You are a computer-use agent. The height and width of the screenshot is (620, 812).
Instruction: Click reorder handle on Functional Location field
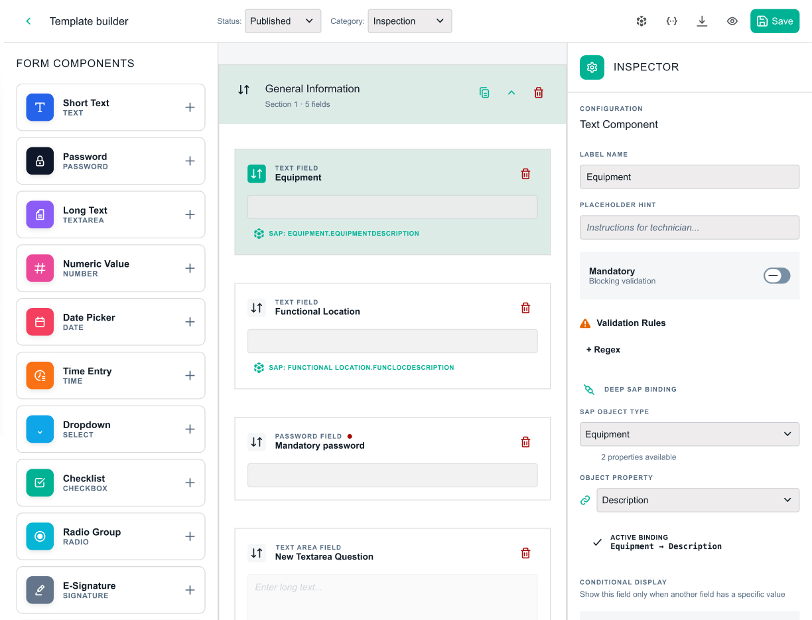[x=257, y=308]
